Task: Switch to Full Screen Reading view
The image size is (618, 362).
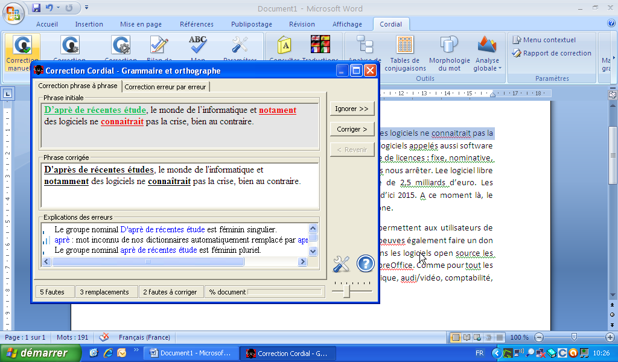Action: [x=467, y=338]
